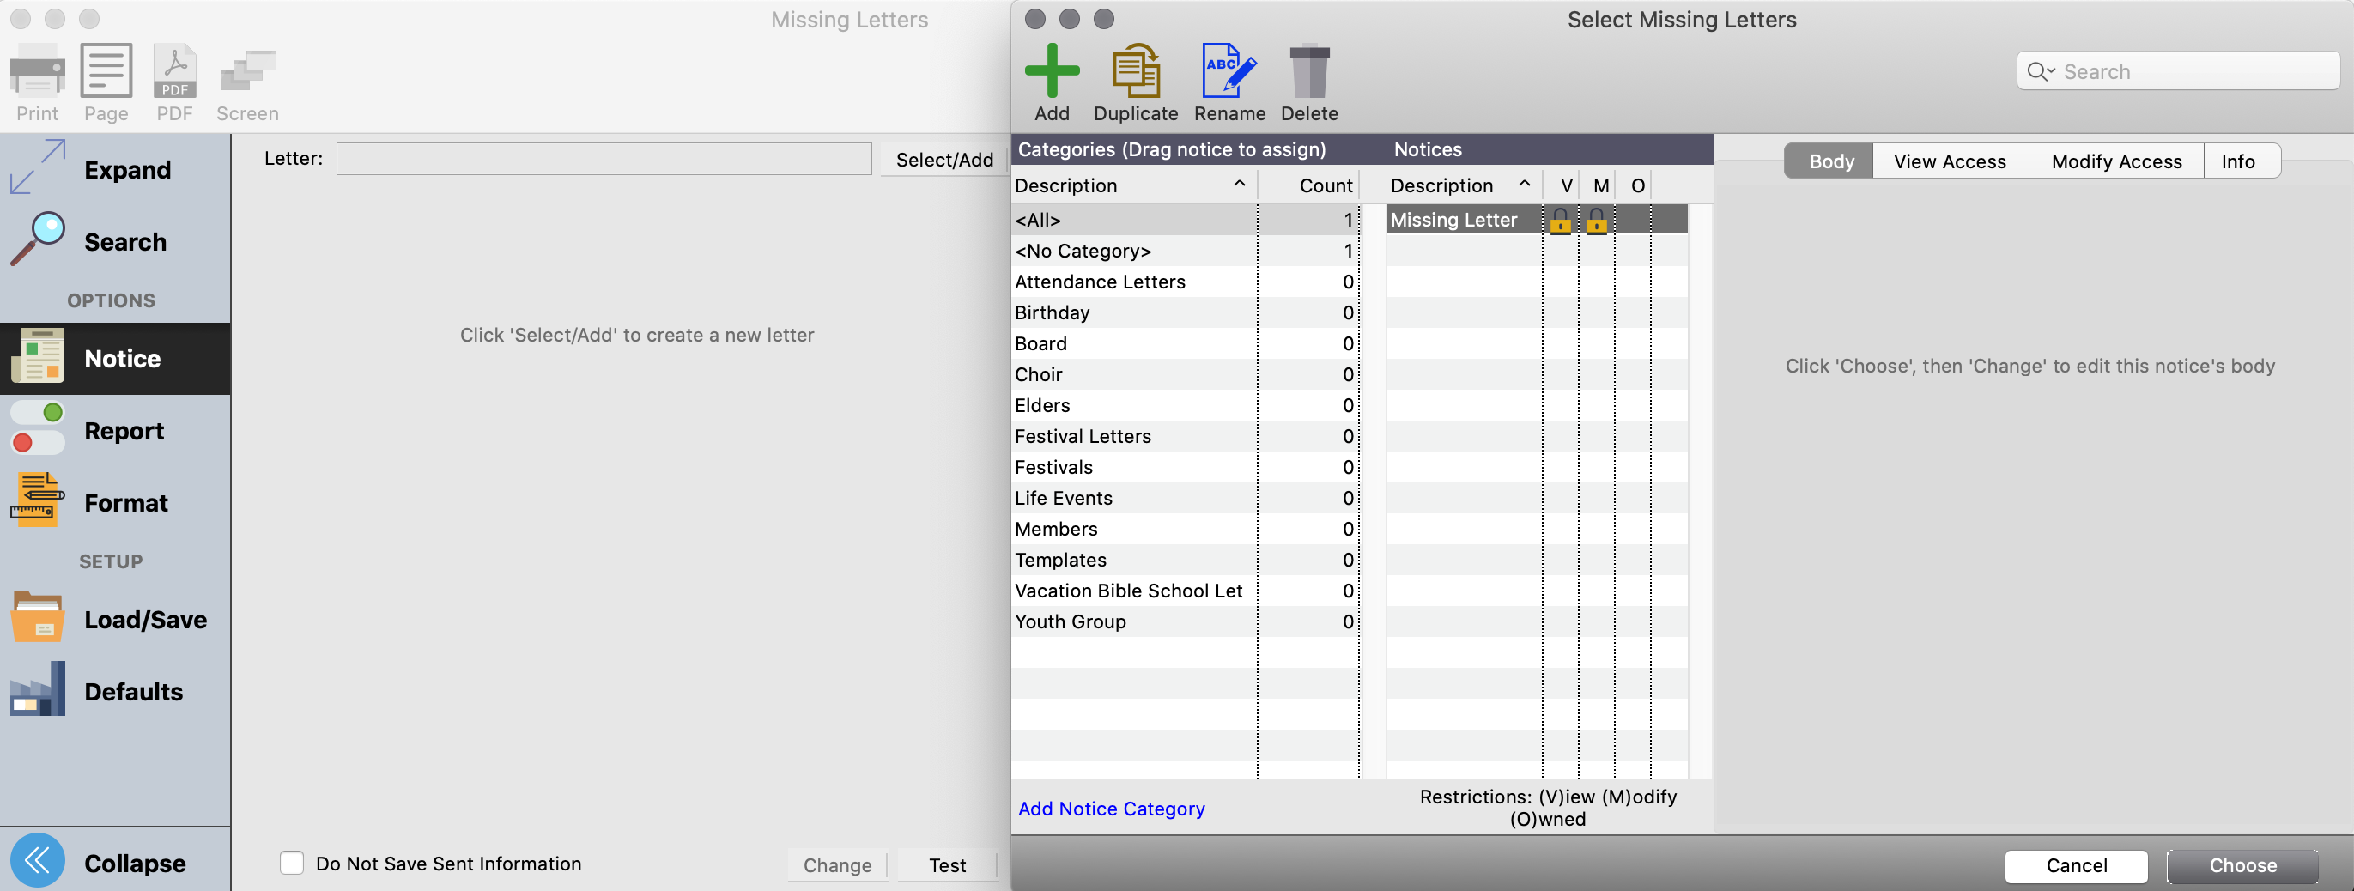Click the Add Notice Category link

pyautogui.click(x=1110, y=809)
